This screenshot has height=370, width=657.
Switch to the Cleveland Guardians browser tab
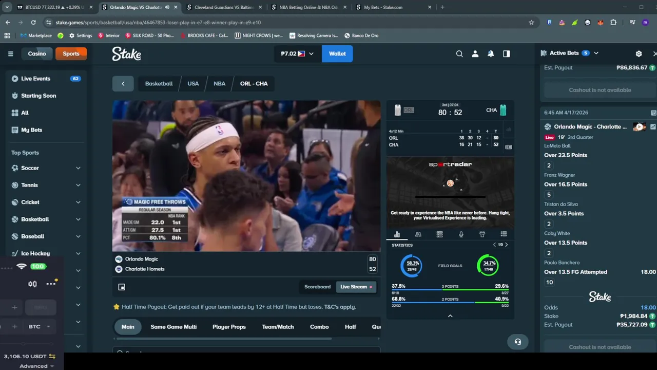(224, 7)
